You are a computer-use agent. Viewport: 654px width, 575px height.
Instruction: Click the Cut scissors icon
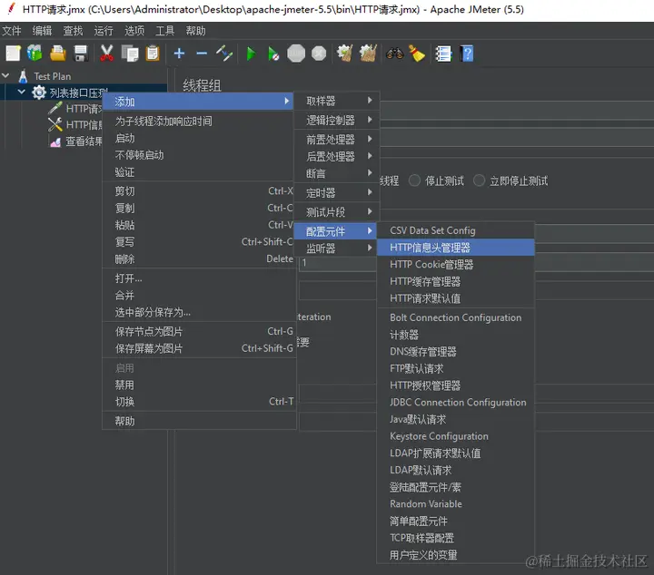107,54
